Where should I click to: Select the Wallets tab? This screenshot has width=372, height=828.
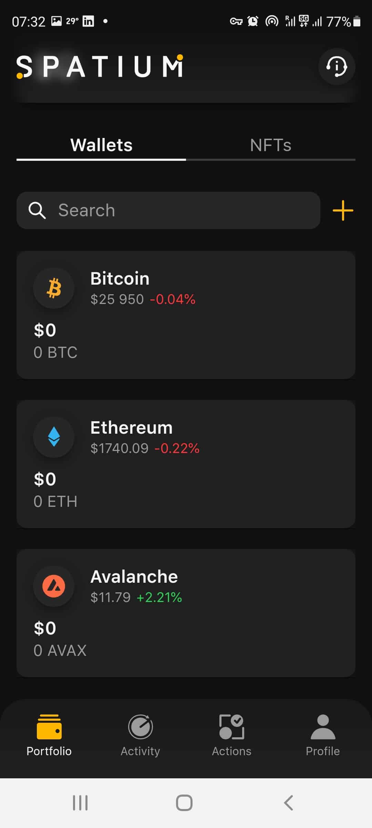(101, 145)
